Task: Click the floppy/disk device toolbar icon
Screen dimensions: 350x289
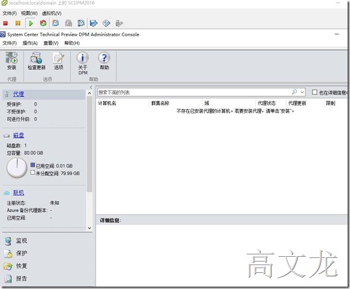Action: point(94,23)
